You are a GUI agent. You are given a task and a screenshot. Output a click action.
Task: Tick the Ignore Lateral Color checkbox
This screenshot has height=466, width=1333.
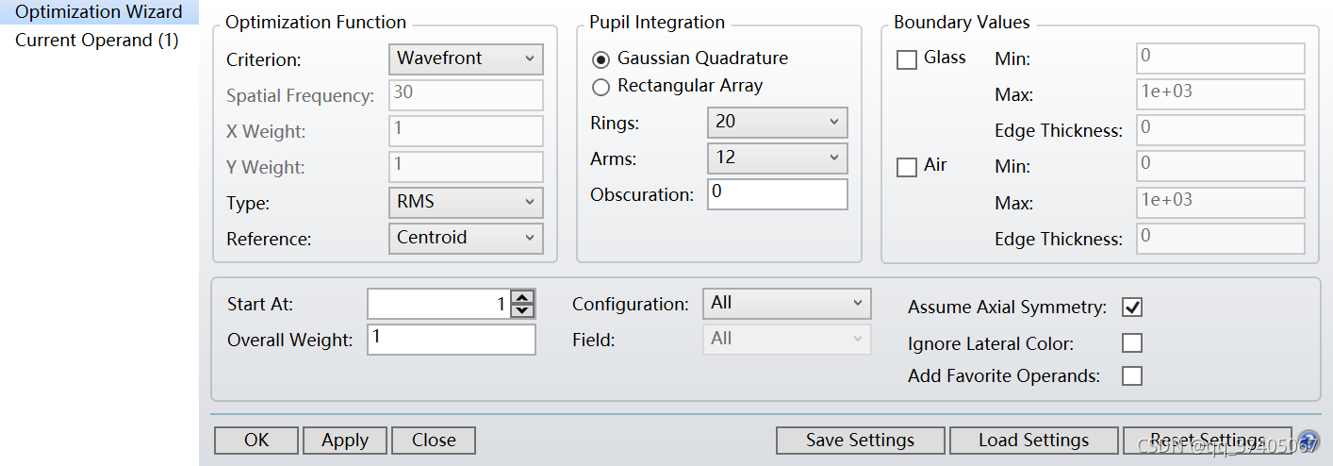click(x=1132, y=343)
